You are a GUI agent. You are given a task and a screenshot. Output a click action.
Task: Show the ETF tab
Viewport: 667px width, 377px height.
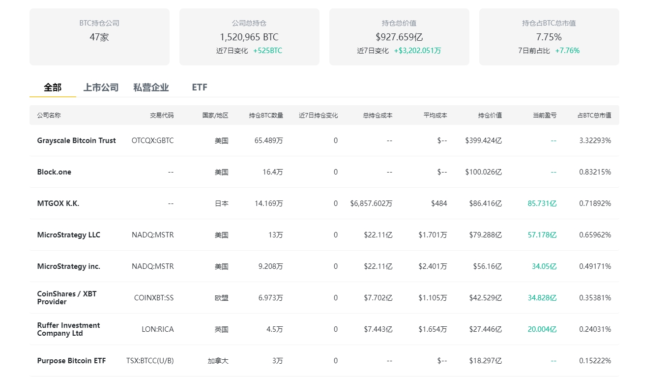click(x=200, y=87)
